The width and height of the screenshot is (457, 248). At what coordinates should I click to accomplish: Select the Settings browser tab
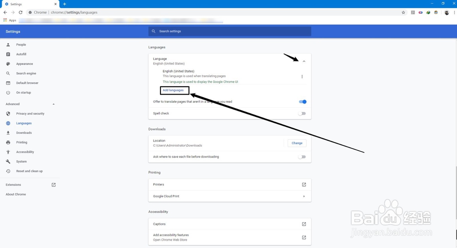click(x=30, y=4)
